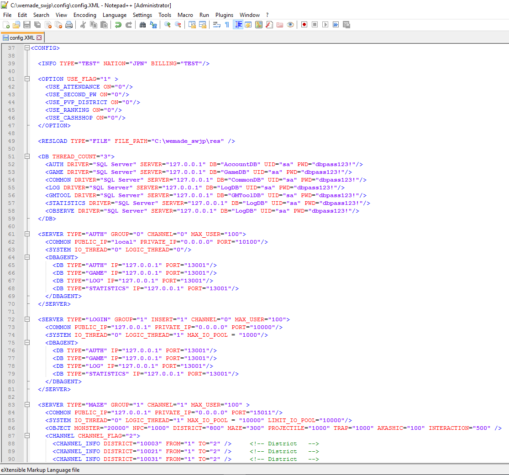Open the File menu
The image size is (509, 475).
(x=7, y=15)
